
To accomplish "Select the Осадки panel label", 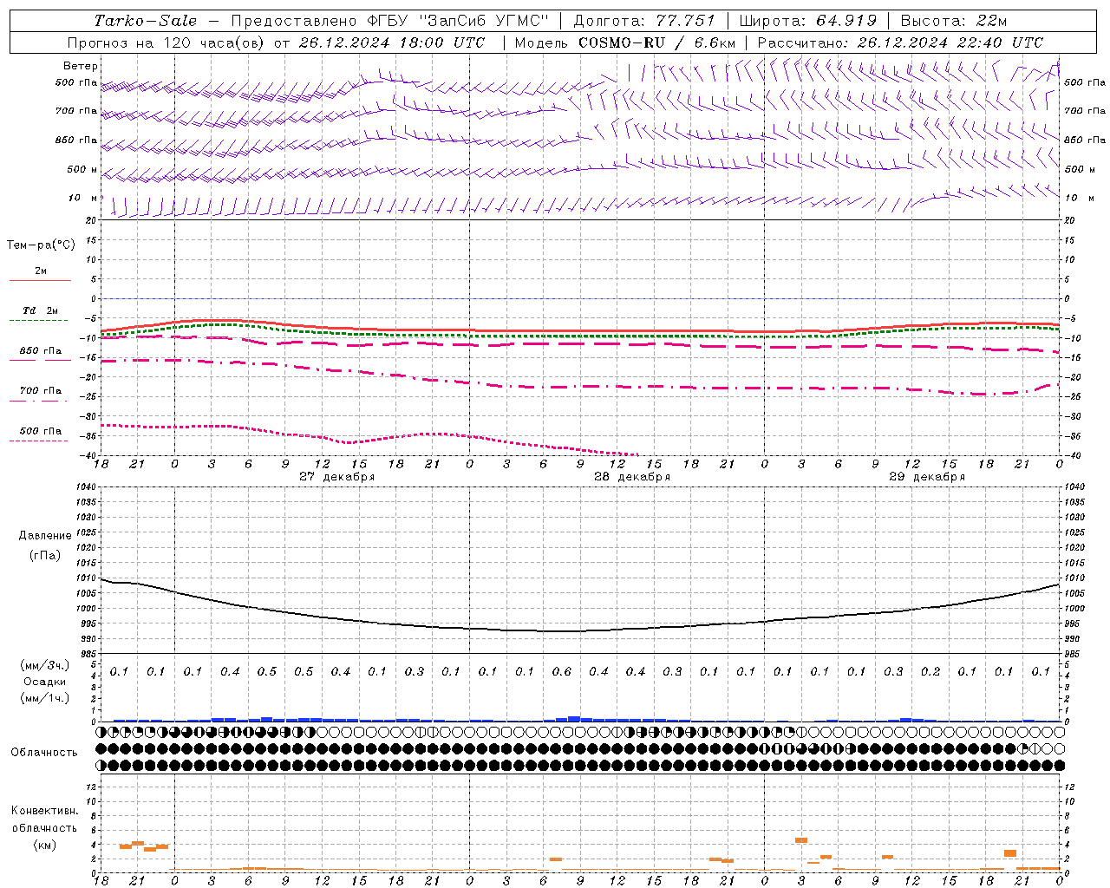I will (x=45, y=682).
